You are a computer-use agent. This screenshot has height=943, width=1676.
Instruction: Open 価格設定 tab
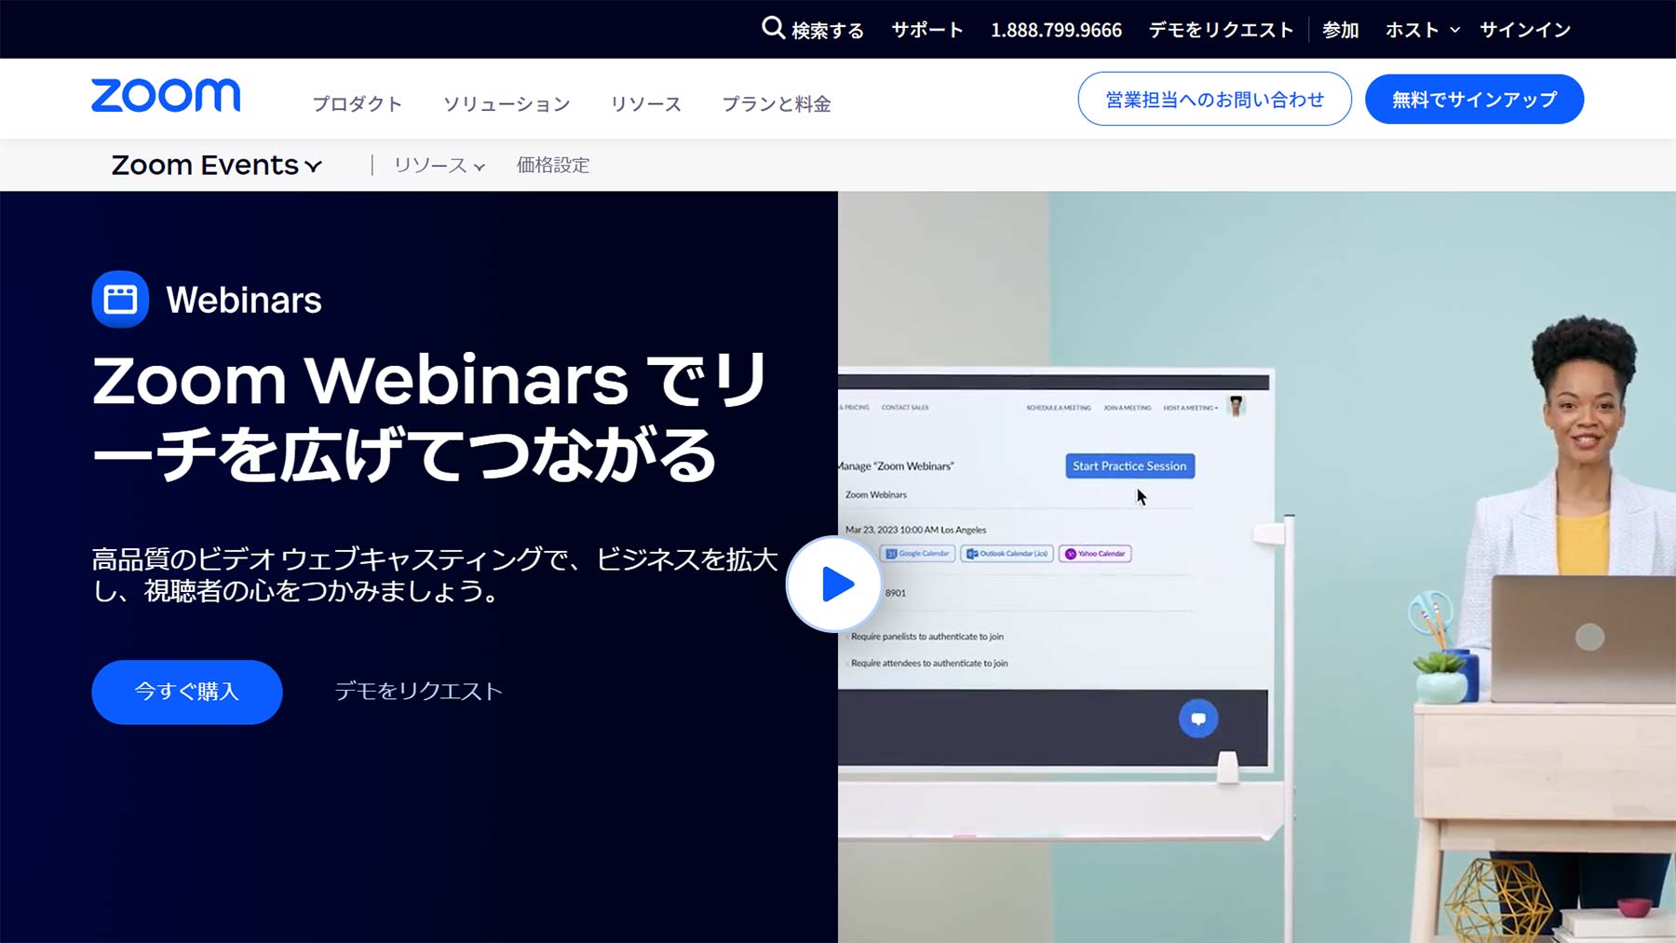pos(553,165)
